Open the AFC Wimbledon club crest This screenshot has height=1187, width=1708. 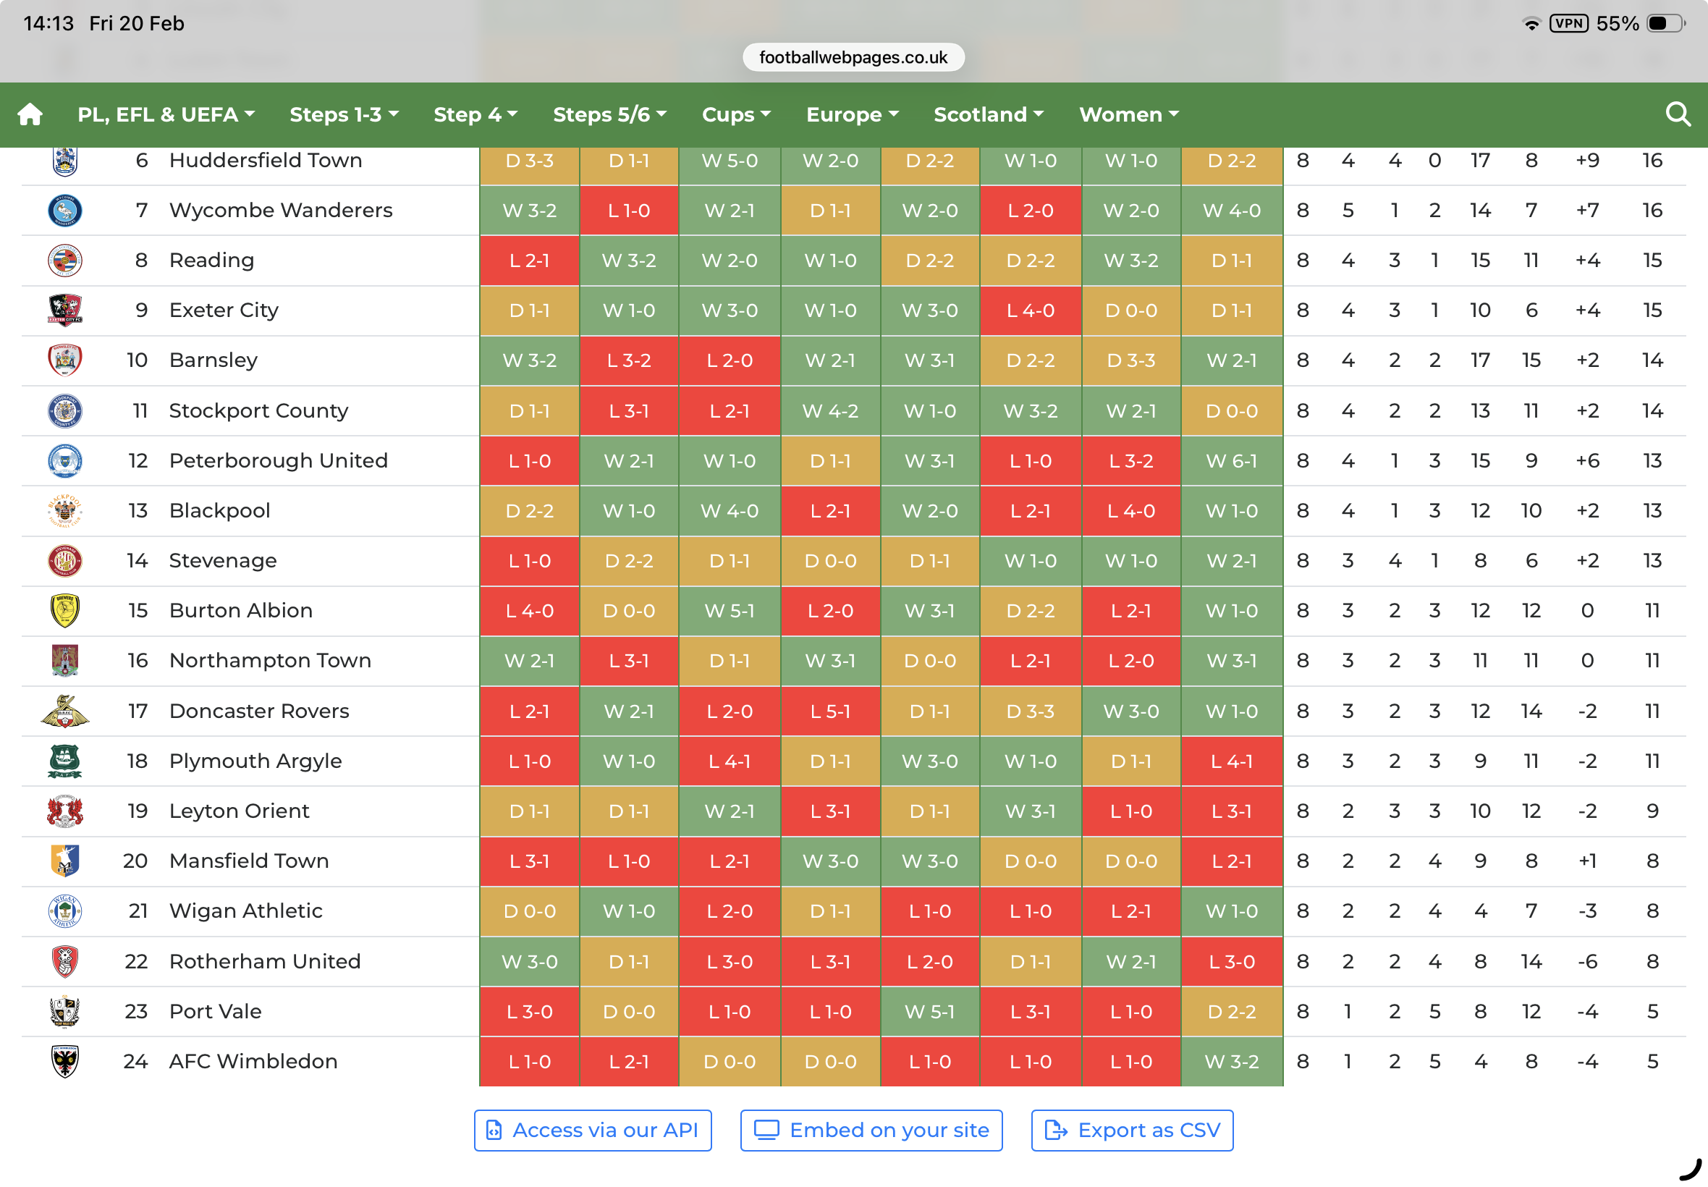click(64, 1061)
